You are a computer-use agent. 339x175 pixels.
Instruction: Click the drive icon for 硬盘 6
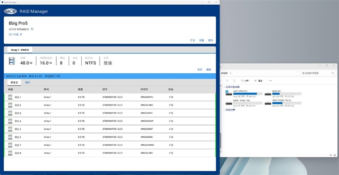point(10,137)
